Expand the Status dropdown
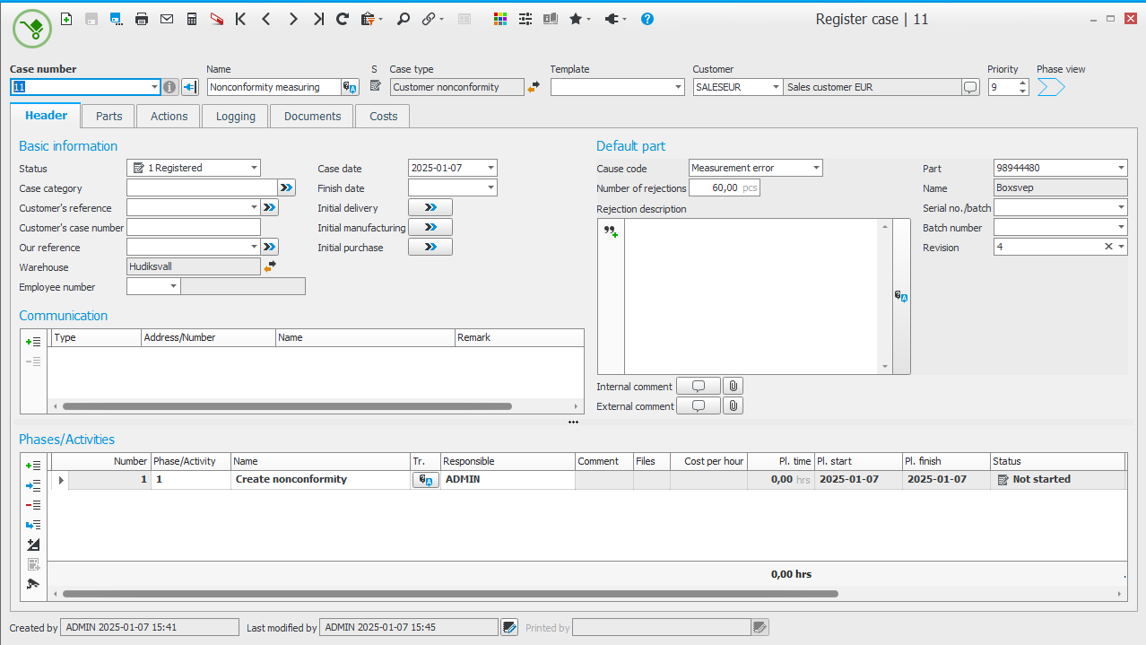The width and height of the screenshot is (1146, 645). tap(255, 168)
